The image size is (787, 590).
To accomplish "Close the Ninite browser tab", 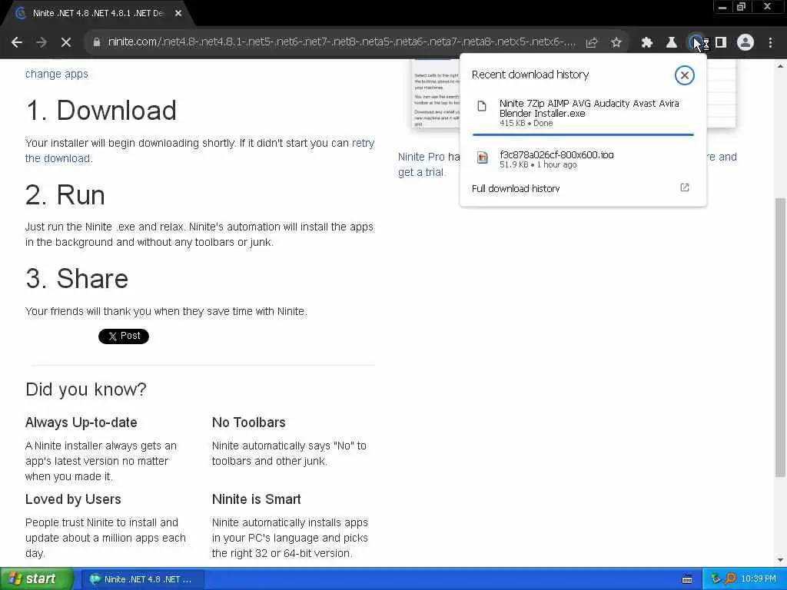I will pyautogui.click(x=178, y=14).
